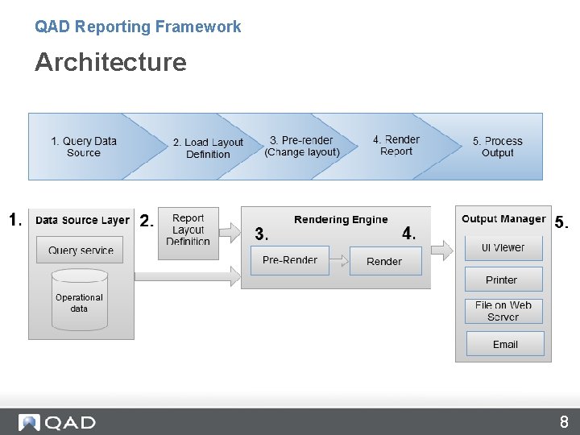Click the Pre-Render box in Rendering Engine
Viewport: 580px width, 435px height.
(x=290, y=260)
